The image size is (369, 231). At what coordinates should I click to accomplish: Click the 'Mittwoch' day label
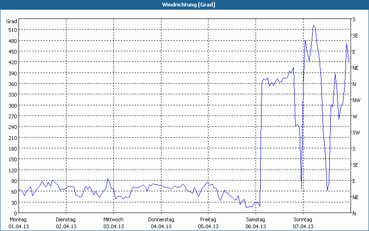tap(113, 220)
